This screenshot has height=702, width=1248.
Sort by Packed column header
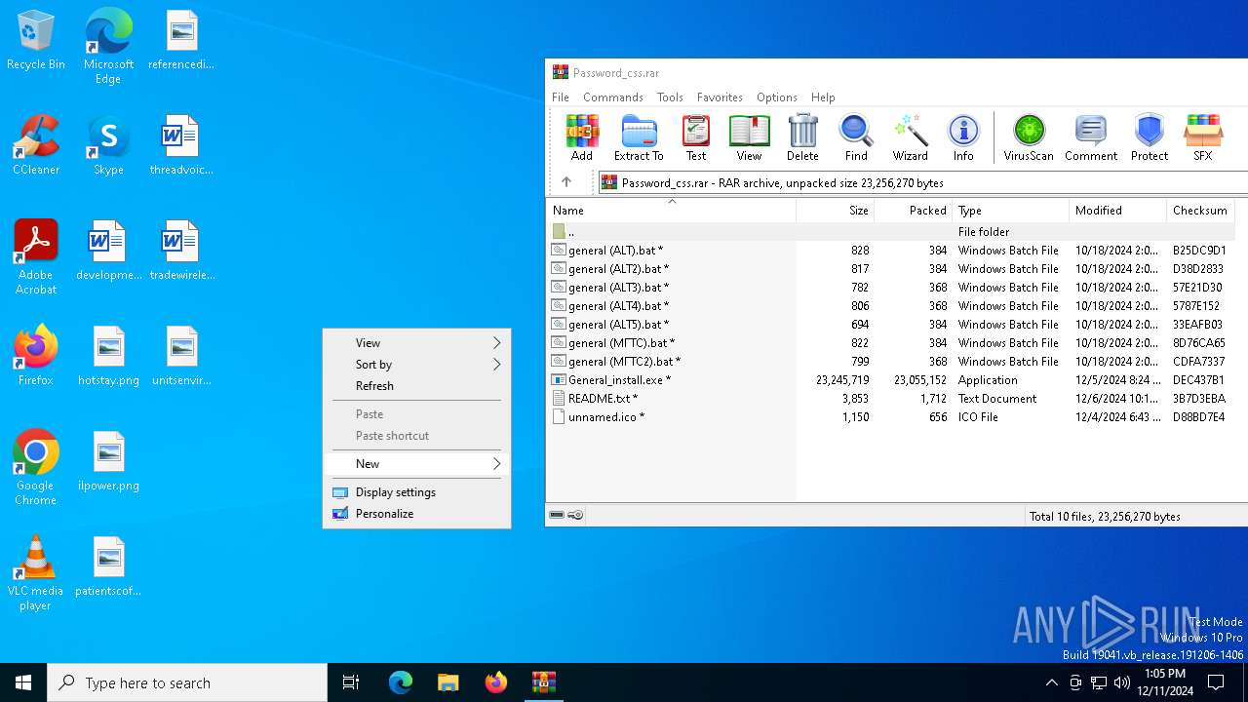click(914, 211)
